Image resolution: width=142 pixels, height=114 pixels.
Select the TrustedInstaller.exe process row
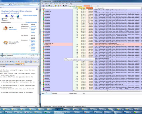(x=57, y=43)
